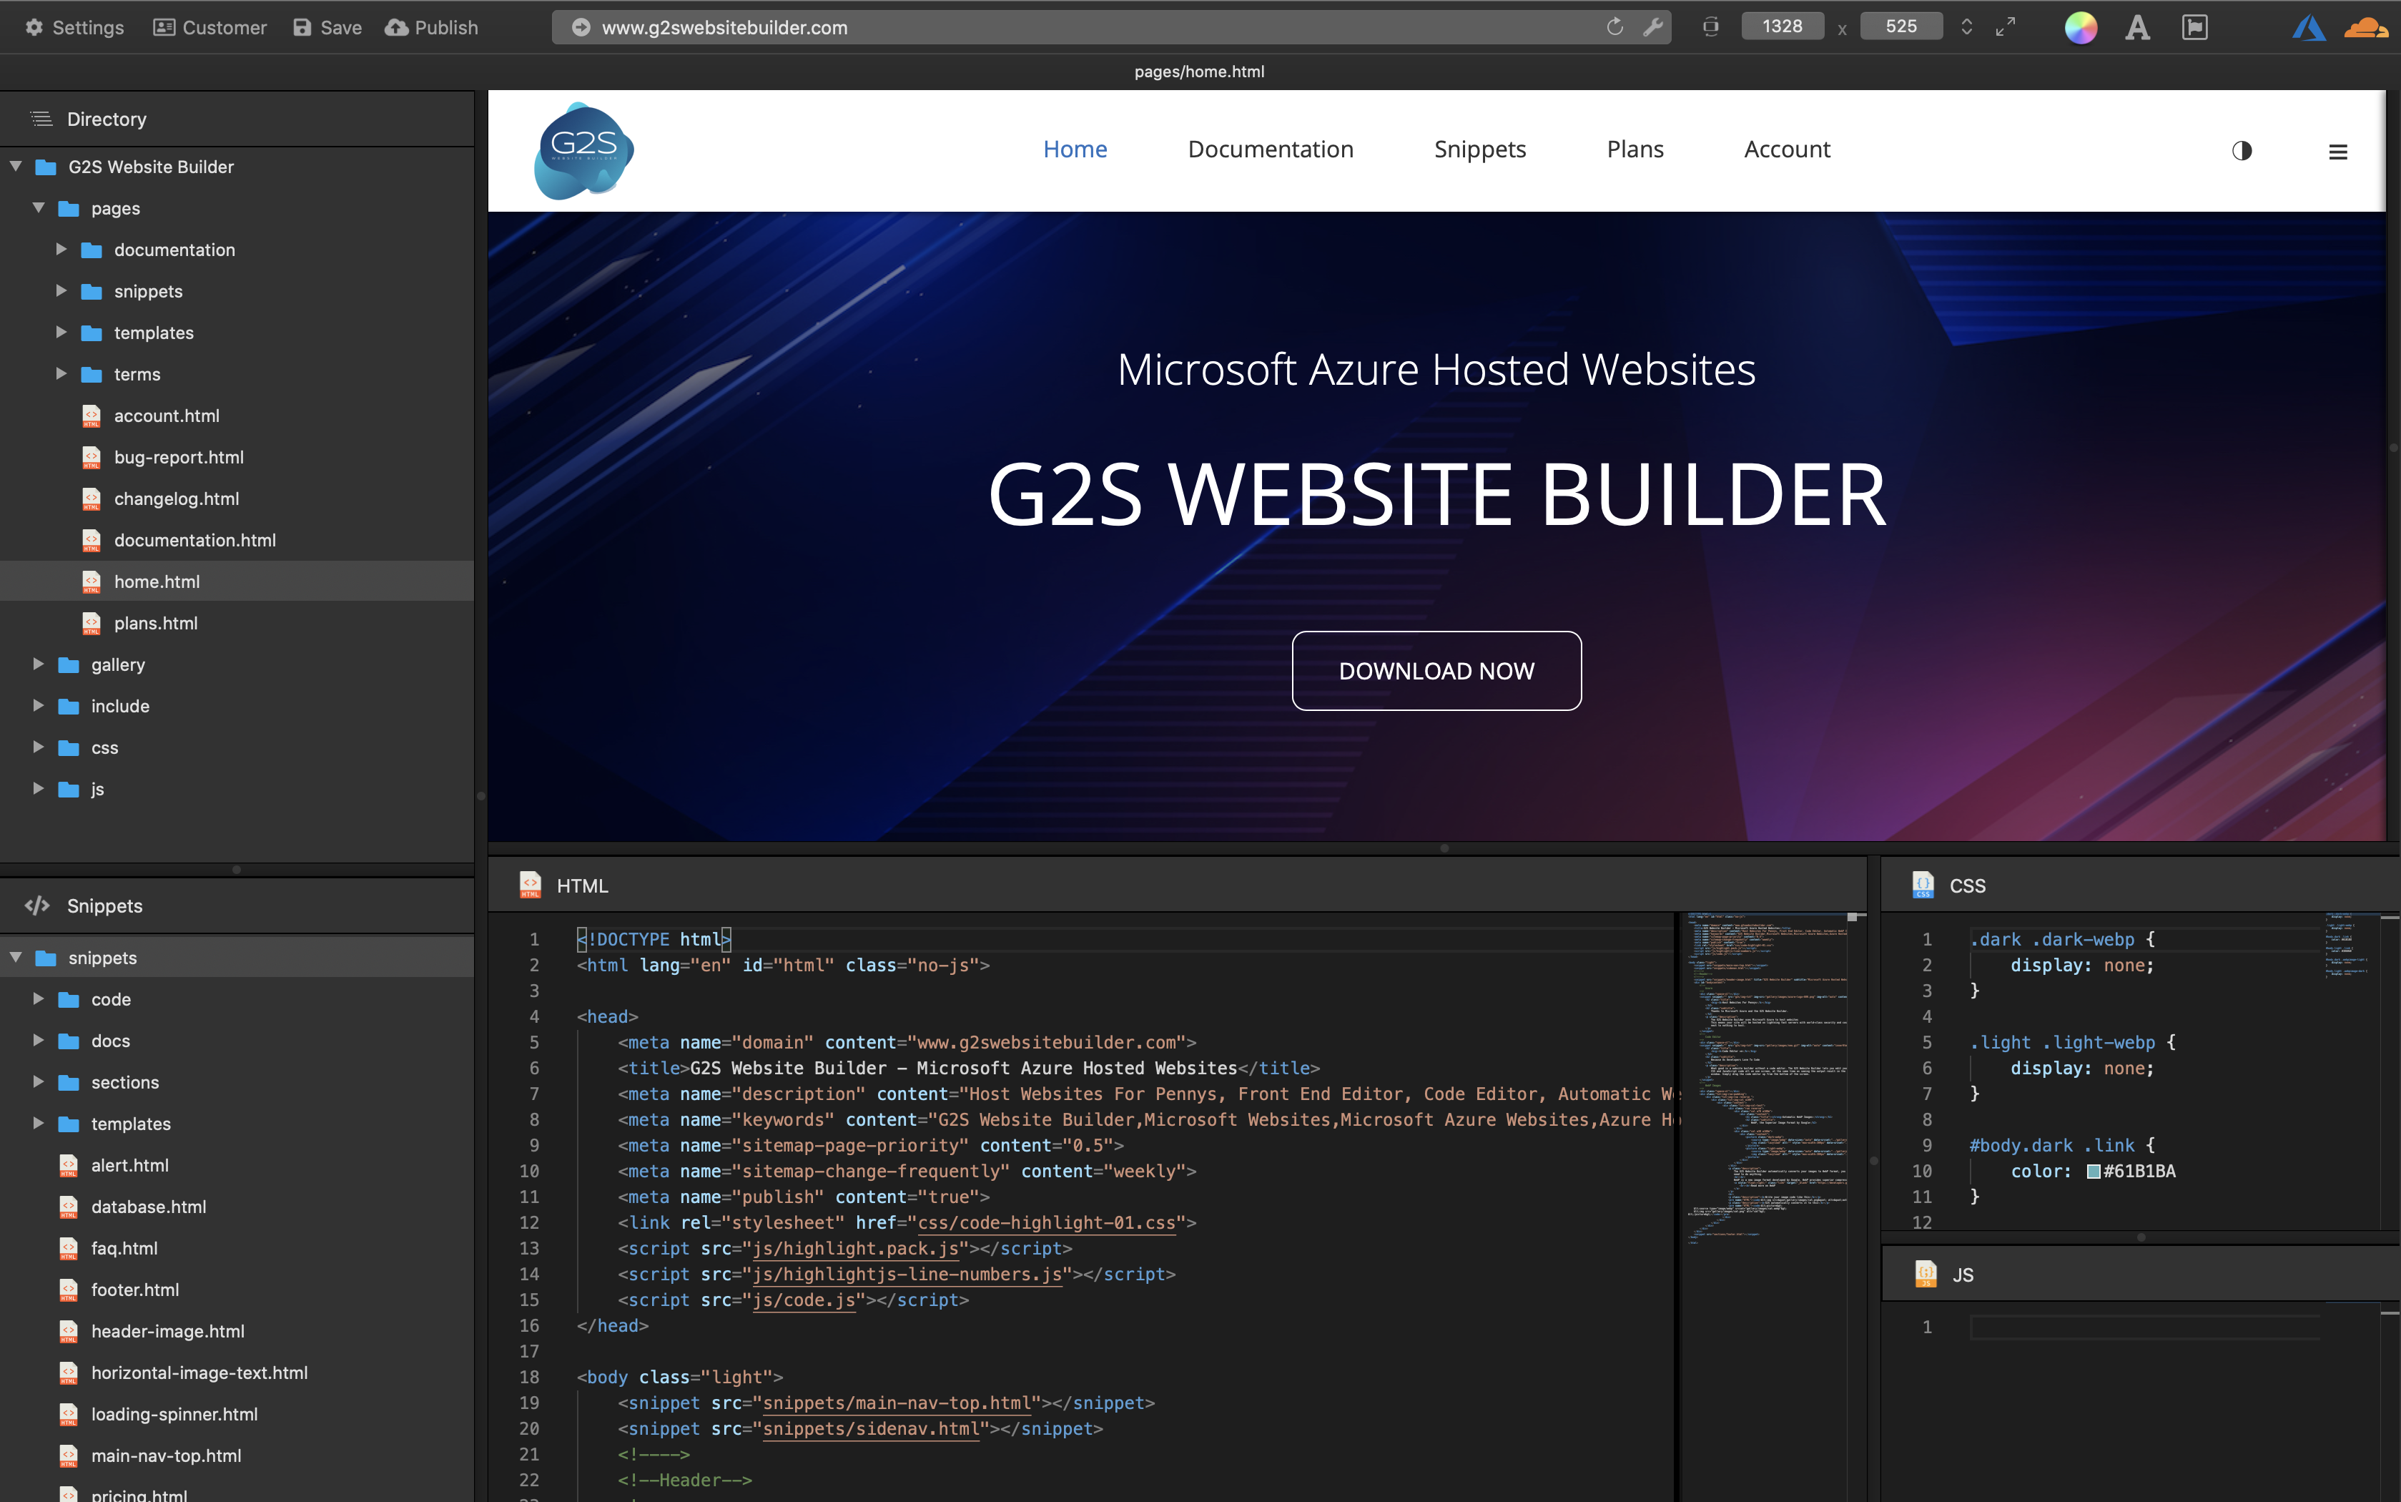The image size is (2401, 1502).
Task: Collapse the pages folder
Action: point(39,207)
